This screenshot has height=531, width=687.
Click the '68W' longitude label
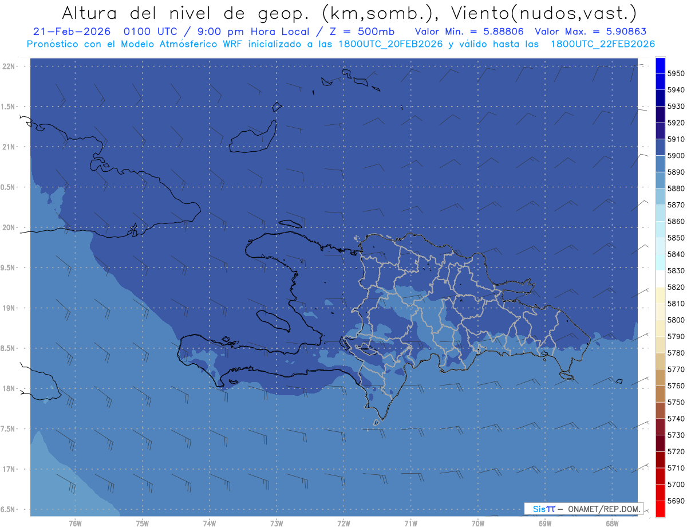pyautogui.click(x=612, y=524)
